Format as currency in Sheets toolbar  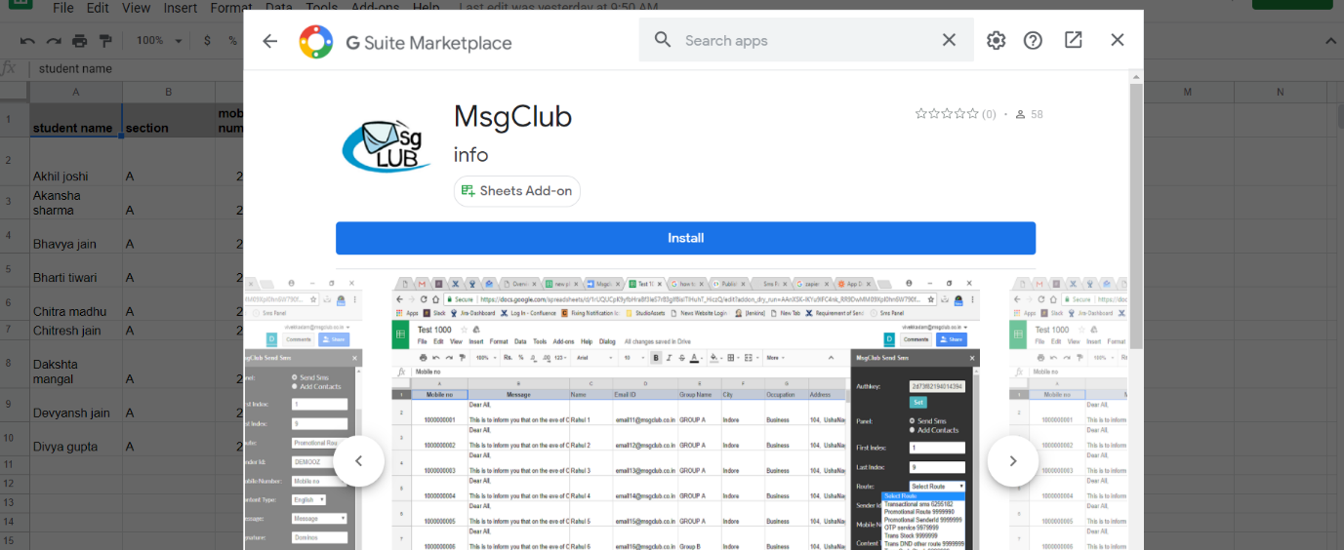pos(207,41)
